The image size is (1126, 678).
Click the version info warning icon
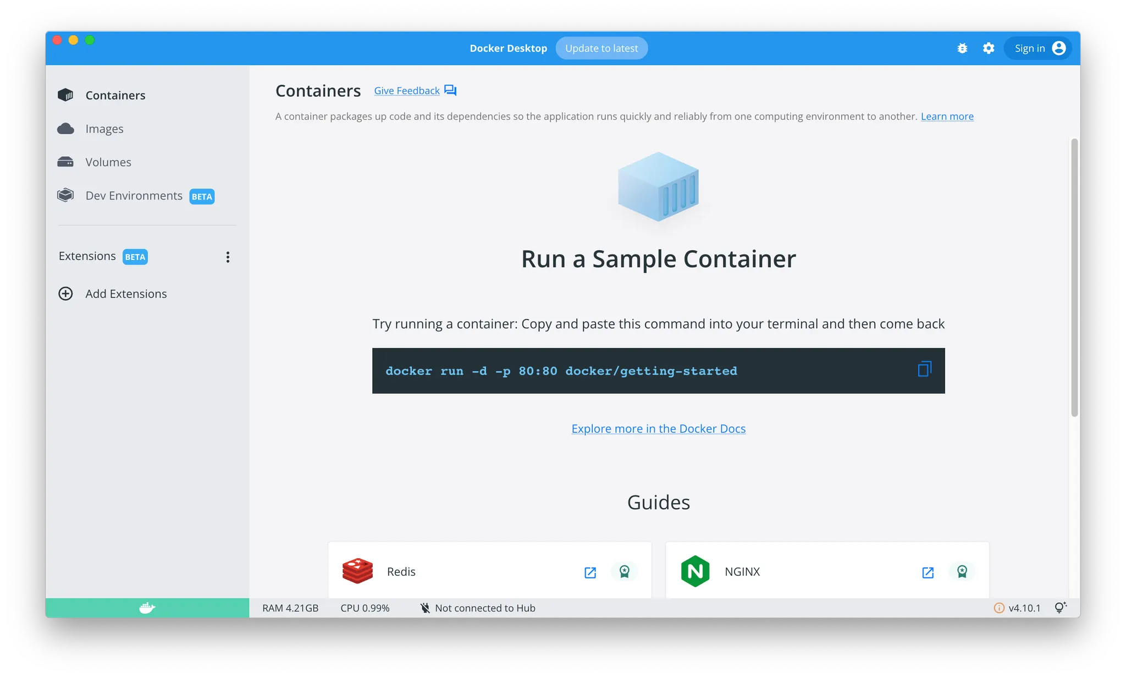point(999,608)
